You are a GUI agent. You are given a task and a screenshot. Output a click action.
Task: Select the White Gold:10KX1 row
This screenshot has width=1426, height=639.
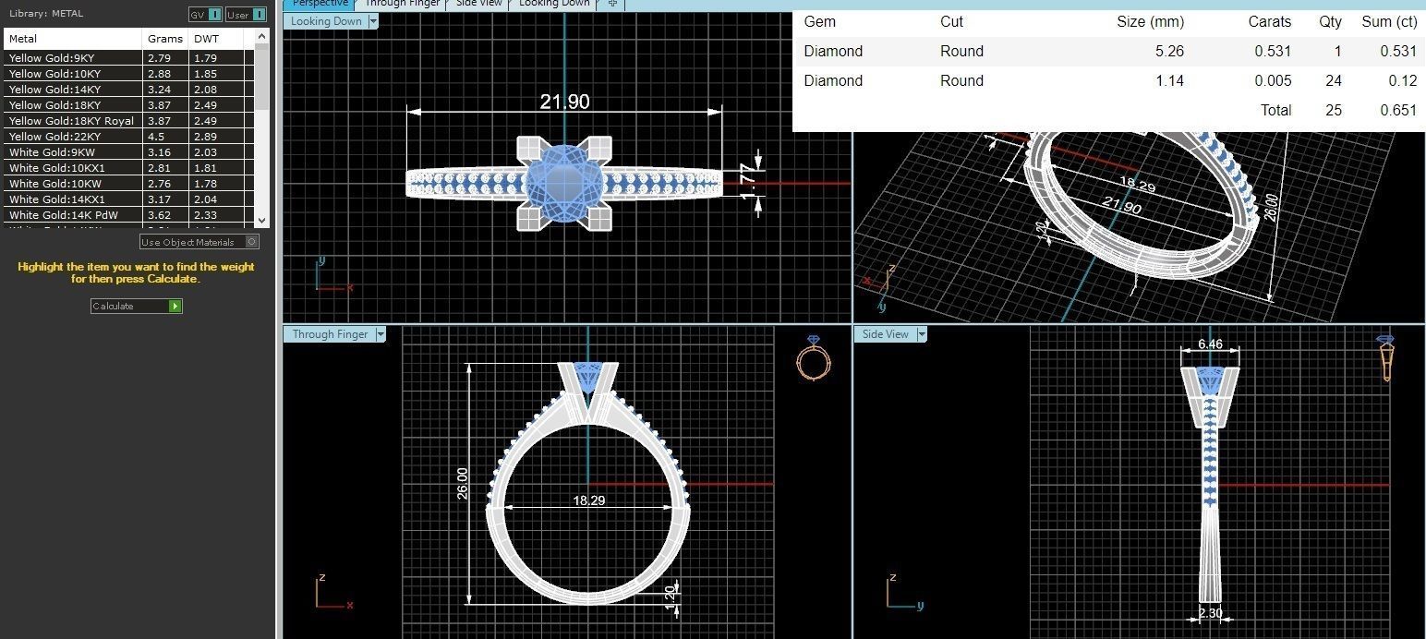coord(129,168)
